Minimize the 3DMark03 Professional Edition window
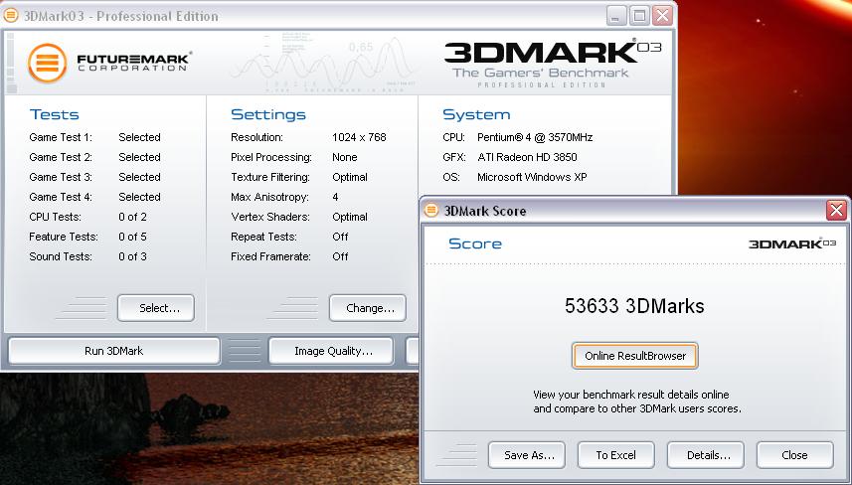852x485 pixels. (x=616, y=15)
